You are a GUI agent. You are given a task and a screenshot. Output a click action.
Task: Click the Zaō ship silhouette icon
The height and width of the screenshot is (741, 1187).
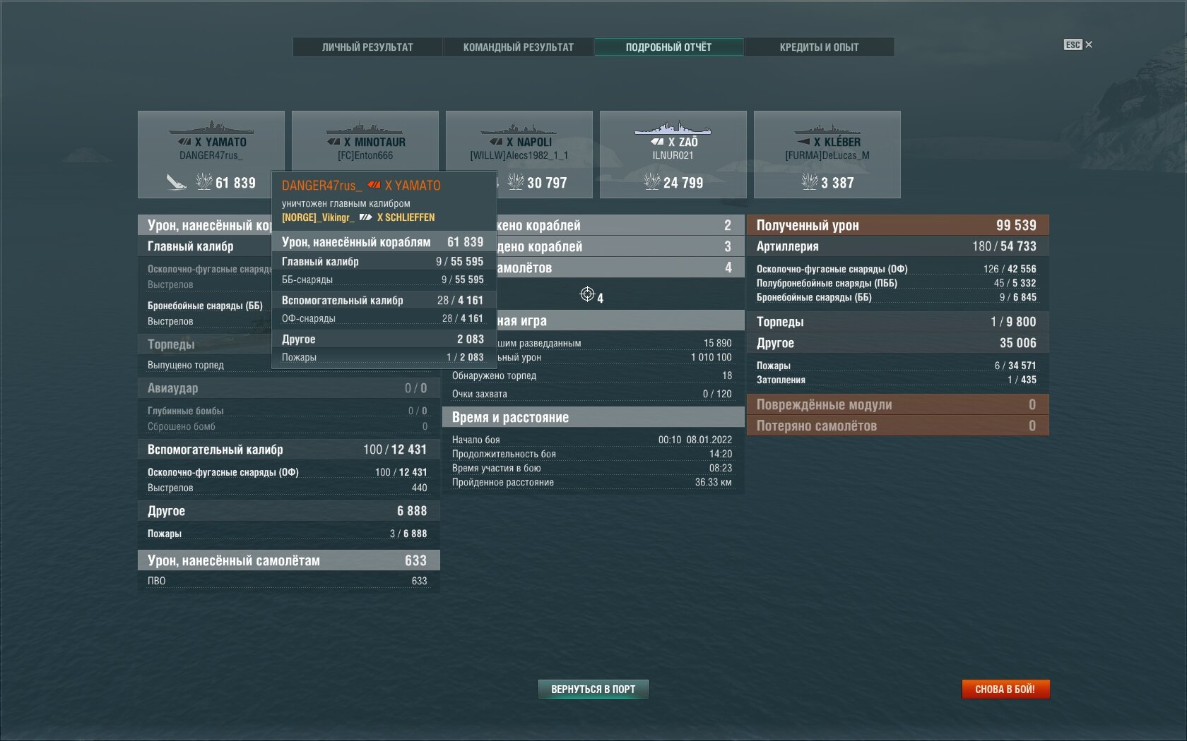coord(673,128)
